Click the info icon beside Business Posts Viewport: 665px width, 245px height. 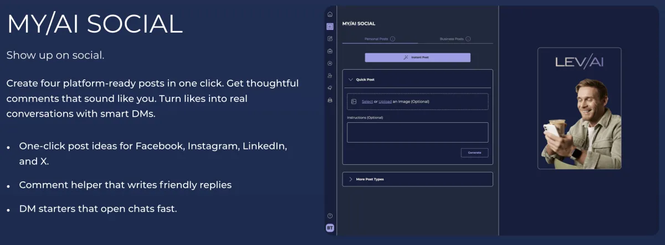coord(468,39)
